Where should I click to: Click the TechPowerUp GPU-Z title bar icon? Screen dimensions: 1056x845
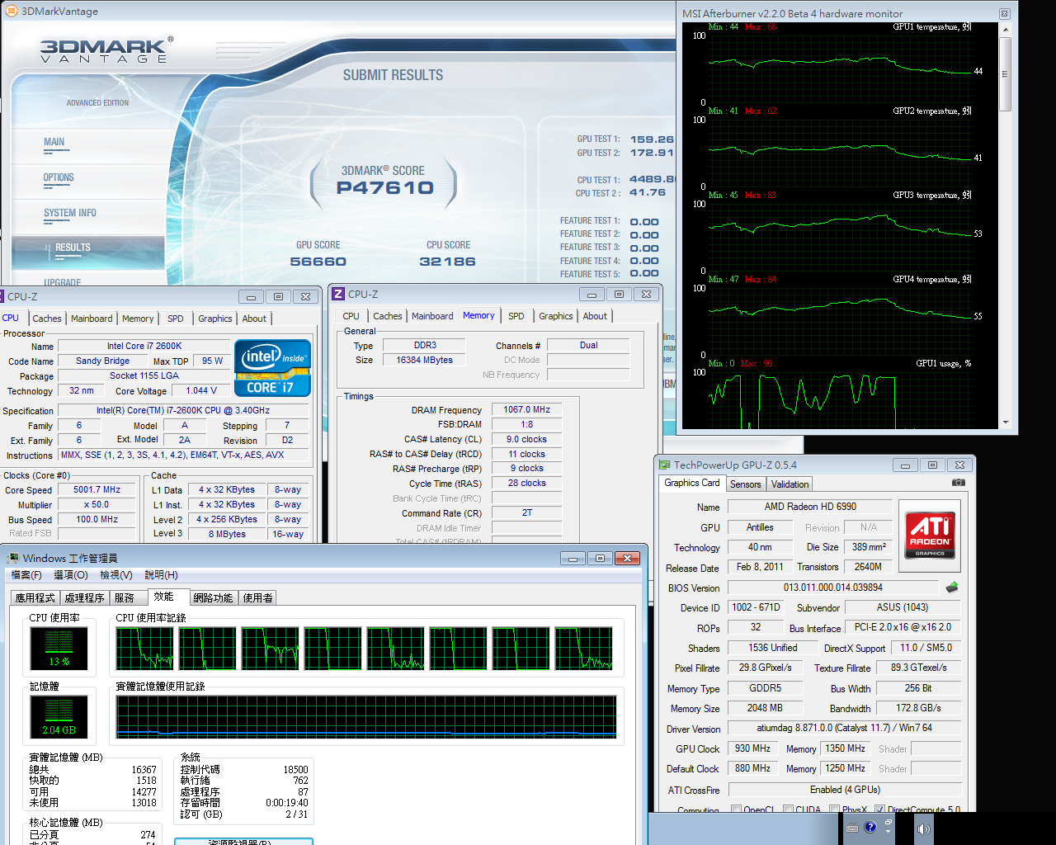(x=665, y=465)
